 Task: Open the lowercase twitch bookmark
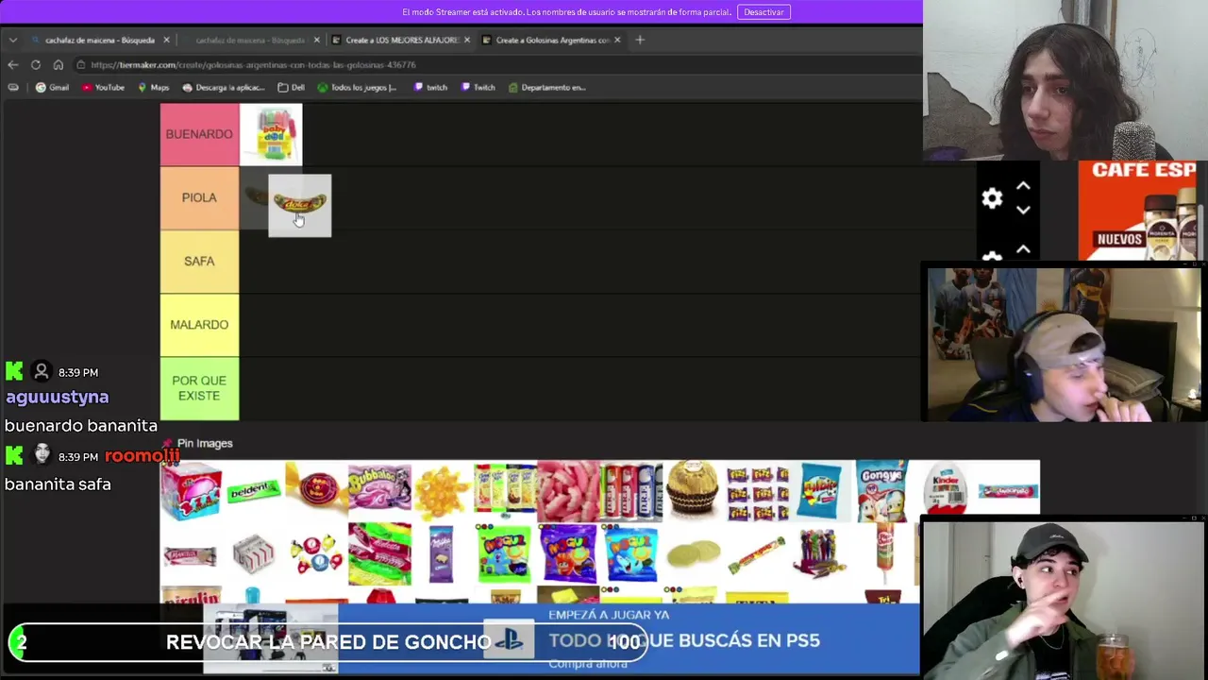(429, 87)
